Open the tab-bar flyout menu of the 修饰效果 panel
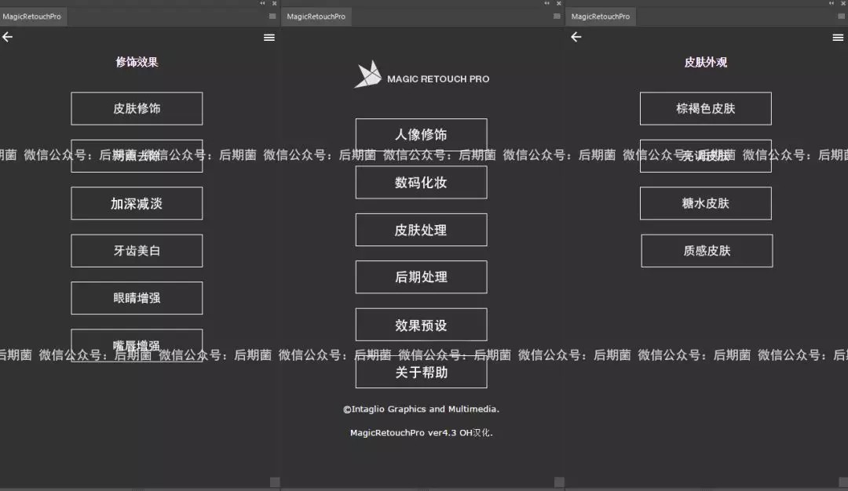 [x=272, y=16]
